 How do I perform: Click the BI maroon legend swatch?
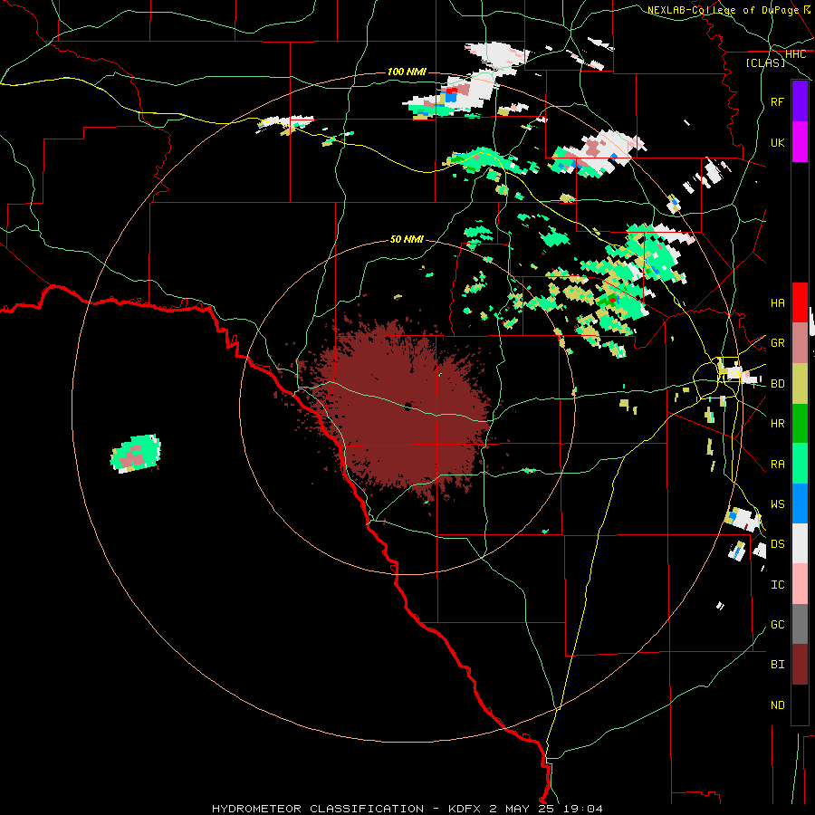coord(800,665)
